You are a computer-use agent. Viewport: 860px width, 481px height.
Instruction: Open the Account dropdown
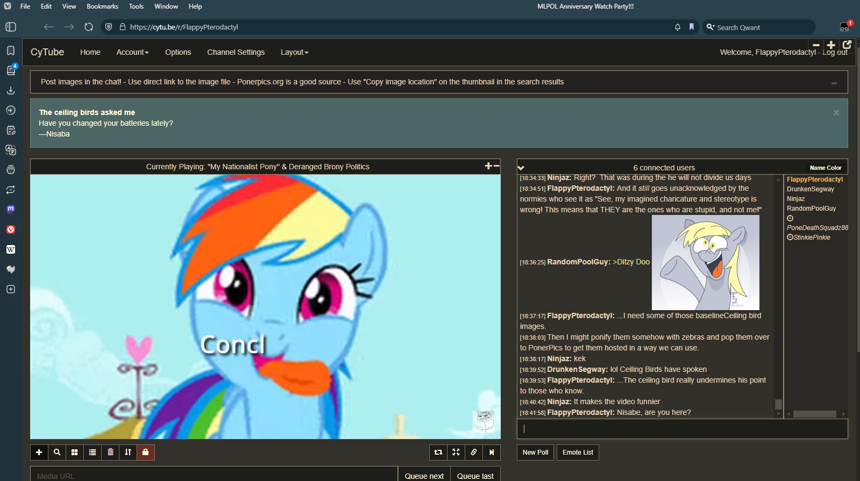pos(132,52)
